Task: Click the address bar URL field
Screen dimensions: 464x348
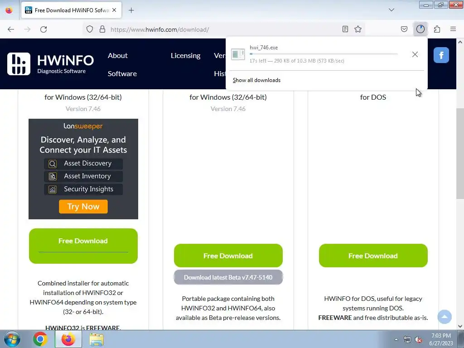Action: (225, 29)
